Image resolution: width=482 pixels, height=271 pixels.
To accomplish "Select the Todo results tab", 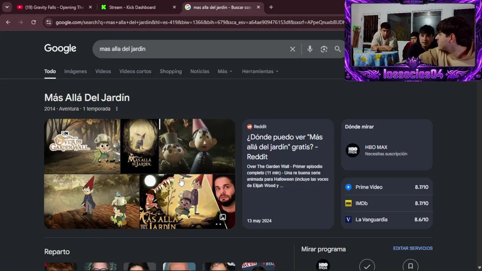I will point(50,71).
